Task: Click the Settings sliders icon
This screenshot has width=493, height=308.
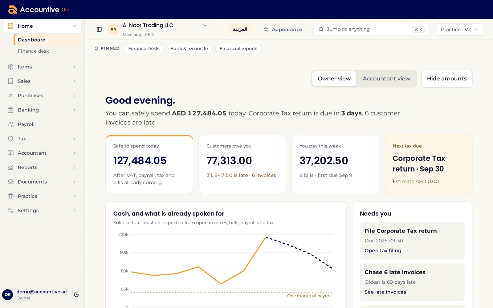Action: click(x=10, y=210)
